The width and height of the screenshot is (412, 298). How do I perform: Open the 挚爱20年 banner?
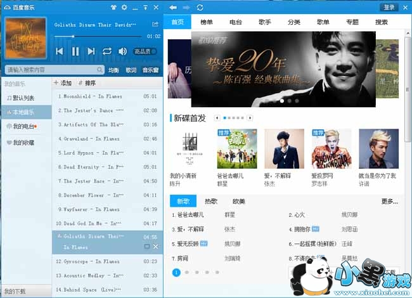[x=283, y=69]
